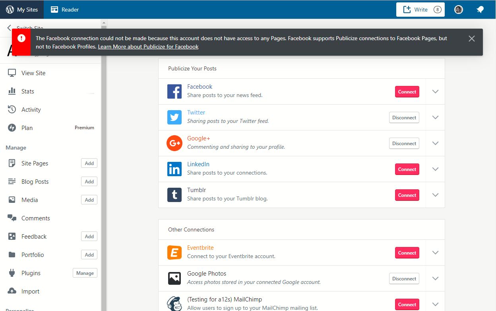496x311 pixels.
Task: Click the LinkedIn logo icon
Action: tap(174, 169)
